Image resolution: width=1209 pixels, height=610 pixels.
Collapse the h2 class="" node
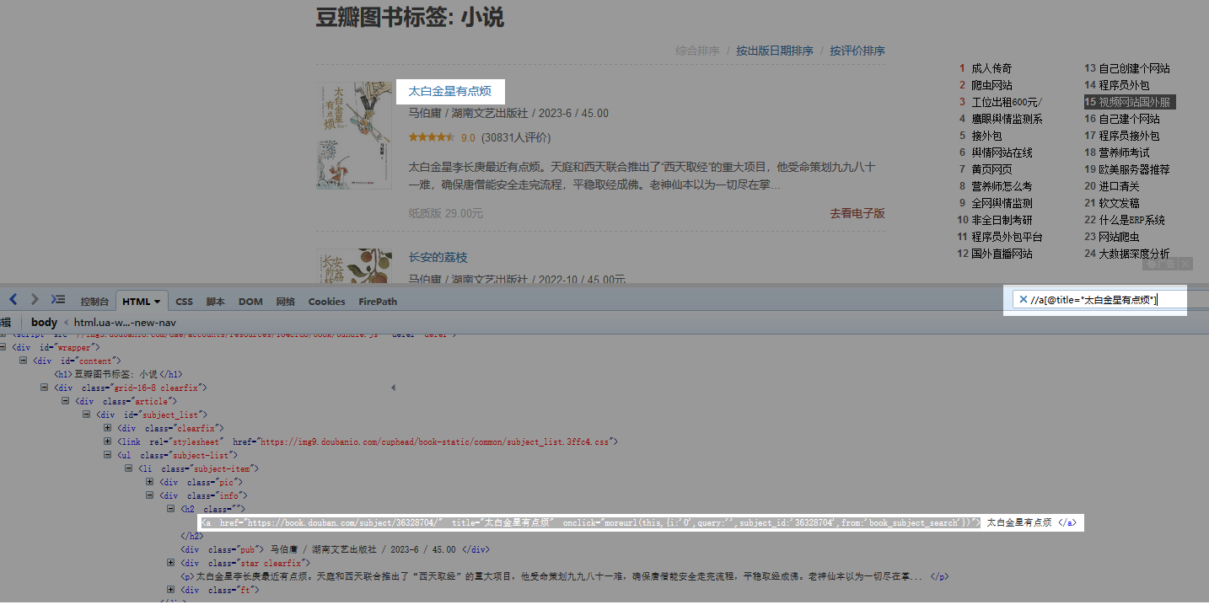click(171, 509)
